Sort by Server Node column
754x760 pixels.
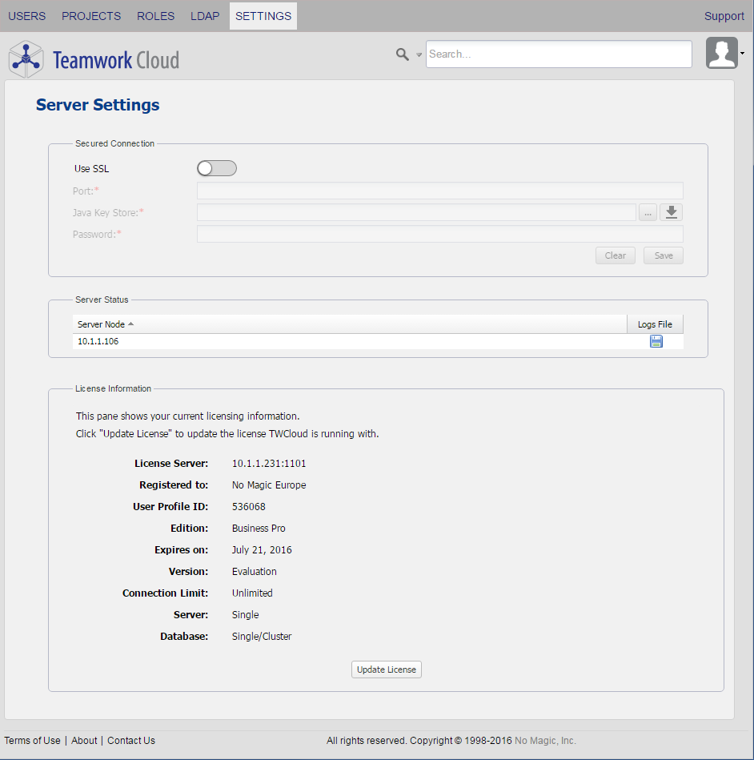click(349, 324)
